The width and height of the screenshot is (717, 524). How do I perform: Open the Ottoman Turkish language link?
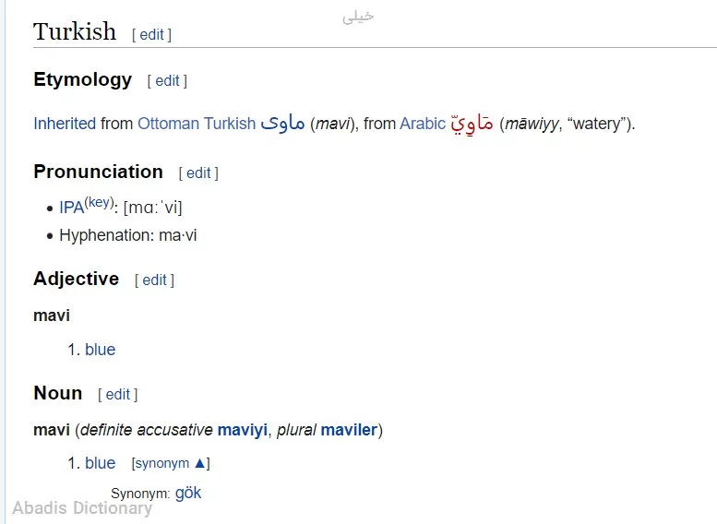pos(197,124)
